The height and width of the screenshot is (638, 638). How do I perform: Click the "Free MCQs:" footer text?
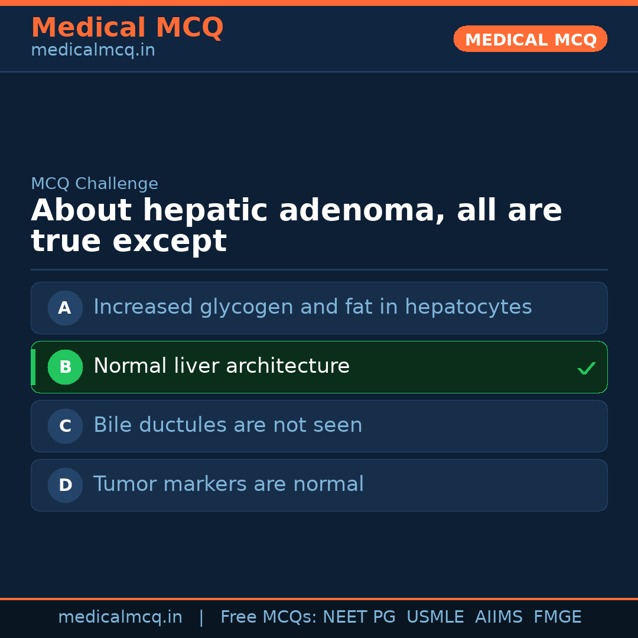269,617
